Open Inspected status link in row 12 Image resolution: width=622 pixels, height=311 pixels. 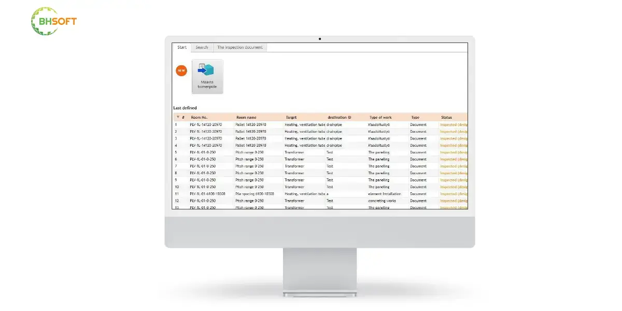[x=454, y=201]
